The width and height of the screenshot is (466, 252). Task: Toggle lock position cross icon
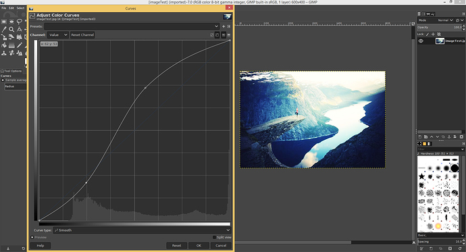(x=433, y=34)
